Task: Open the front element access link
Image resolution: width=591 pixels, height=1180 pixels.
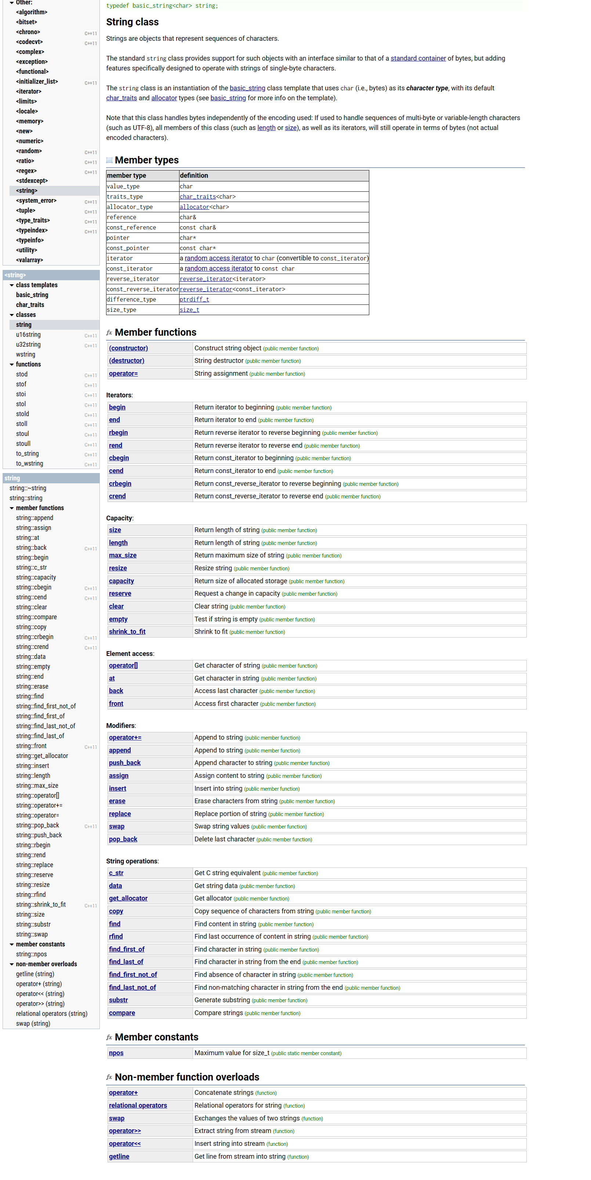Action: 116,704
